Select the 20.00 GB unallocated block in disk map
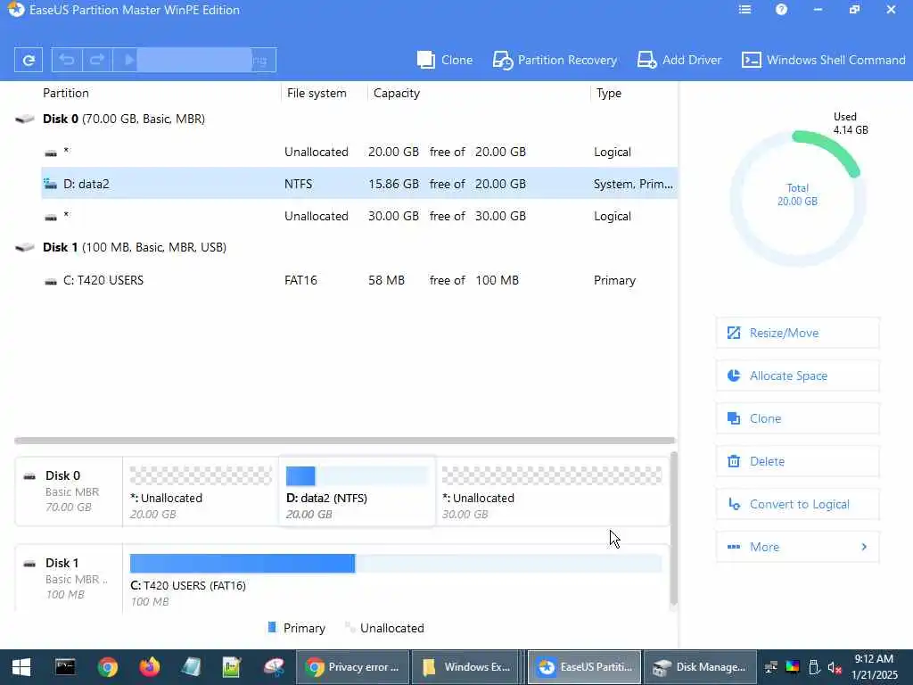 point(201,492)
